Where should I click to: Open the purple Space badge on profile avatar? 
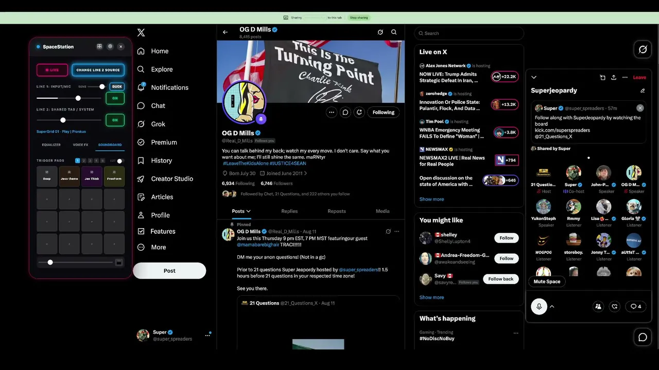(261, 119)
